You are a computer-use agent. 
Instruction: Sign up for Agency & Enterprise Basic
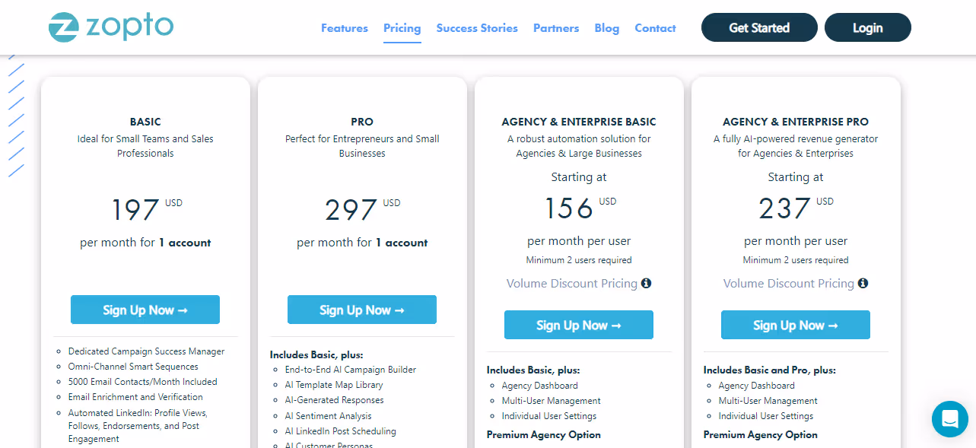tap(578, 325)
